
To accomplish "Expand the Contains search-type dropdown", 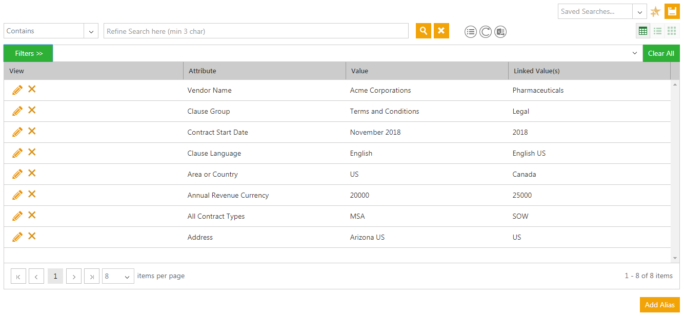I will (x=91, y=31).
